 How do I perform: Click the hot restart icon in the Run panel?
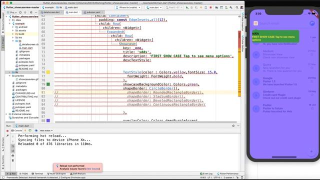(30, 130)
